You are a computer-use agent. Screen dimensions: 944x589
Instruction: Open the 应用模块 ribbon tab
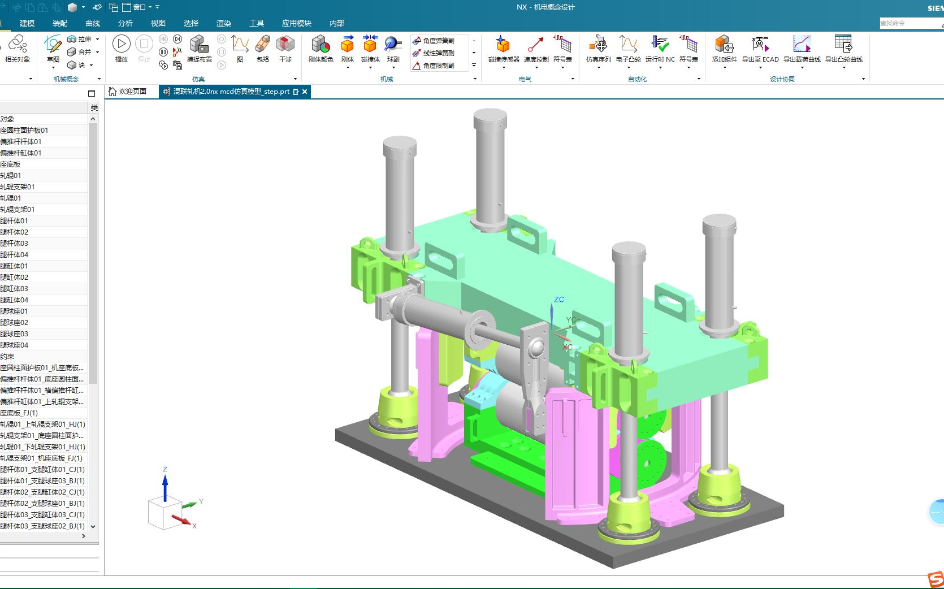297,23
